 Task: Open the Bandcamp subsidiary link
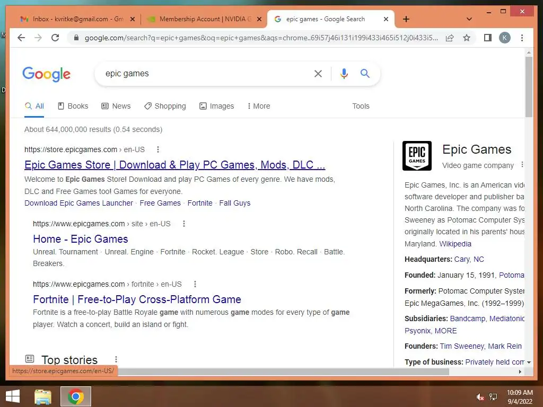(467, 318)
